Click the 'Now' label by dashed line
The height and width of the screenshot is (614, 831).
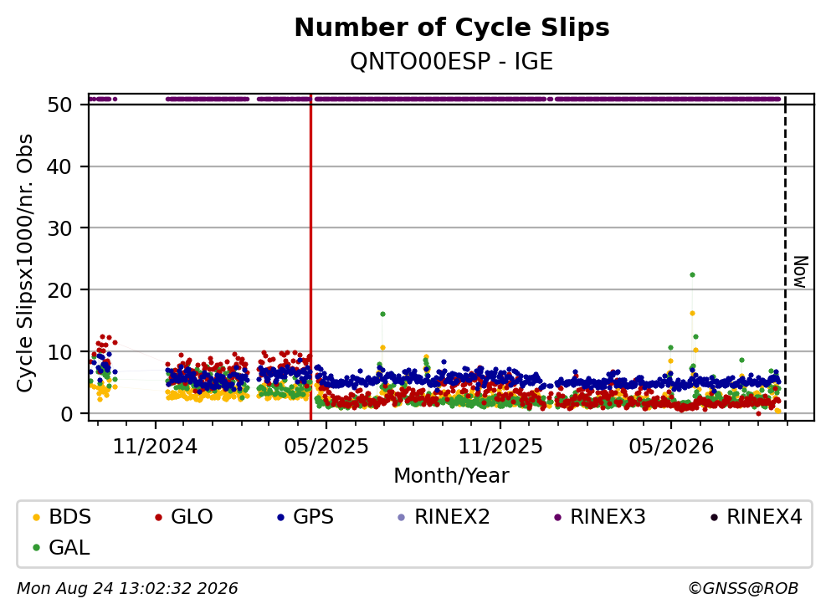pyautogui.click(x=800, y=272)
